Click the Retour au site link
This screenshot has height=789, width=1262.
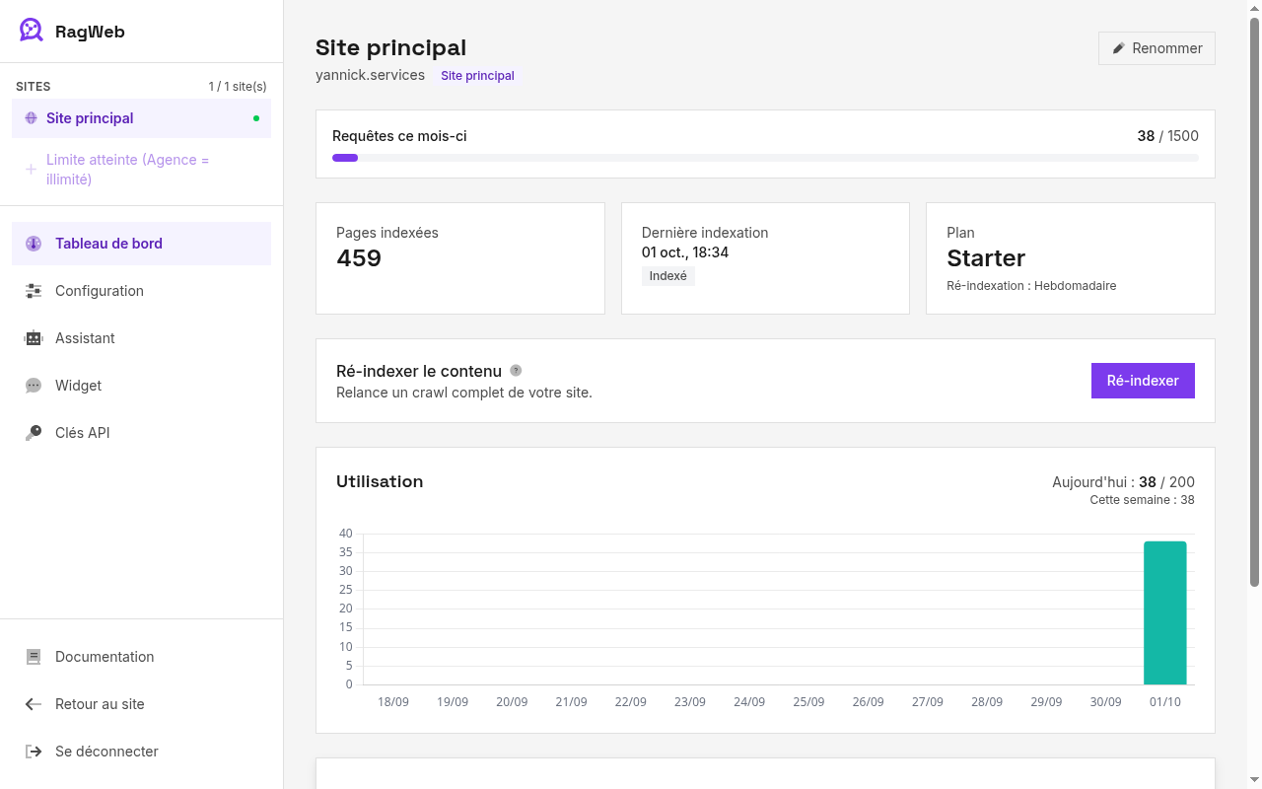141,704
